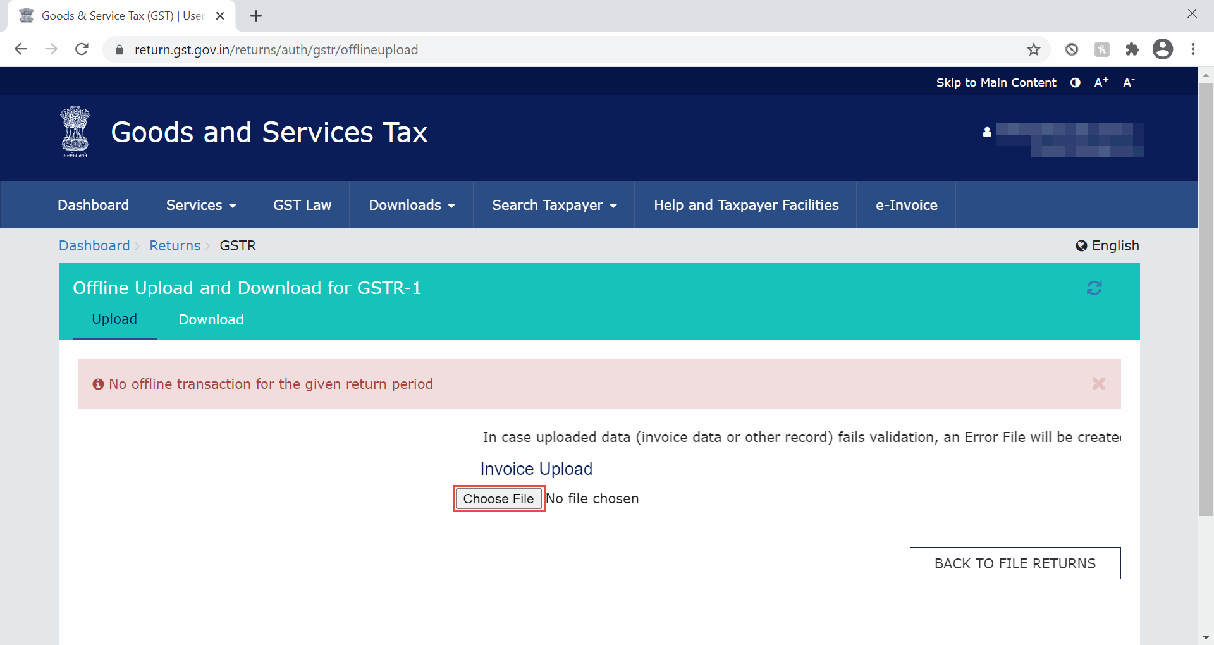Screen dimensions: 1214x645
Task: Click the browser address bar URL
Action: coord(276,50)
